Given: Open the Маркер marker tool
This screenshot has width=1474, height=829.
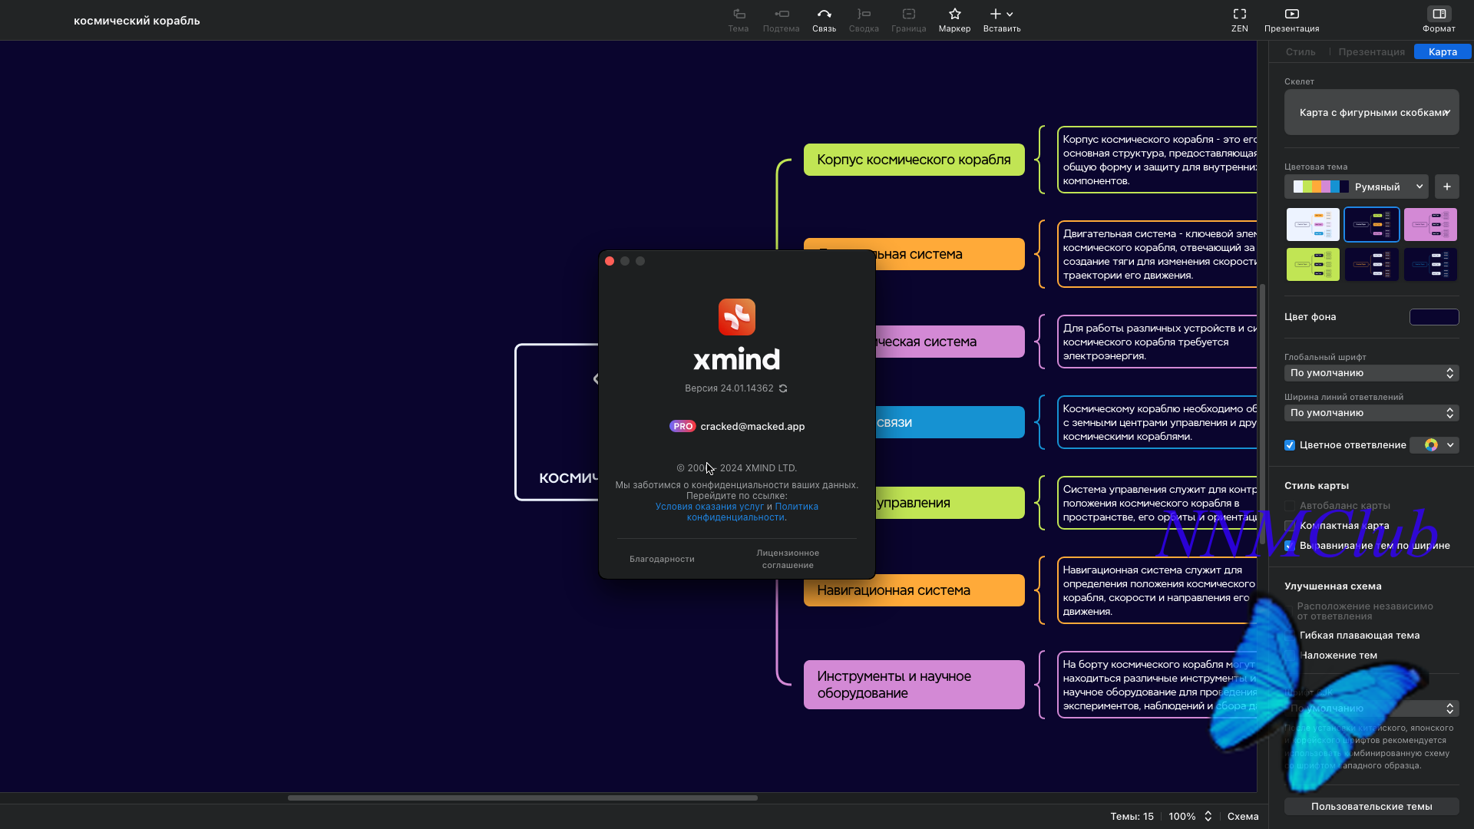Looking at the screenshot, I should point(954,20).
